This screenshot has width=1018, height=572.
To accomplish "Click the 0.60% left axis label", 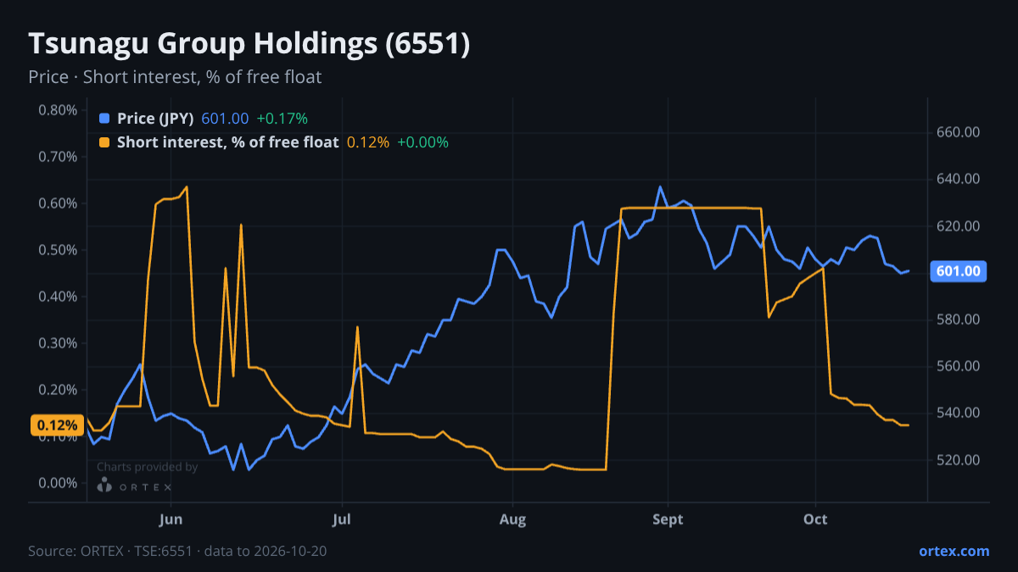I will 59,203.
